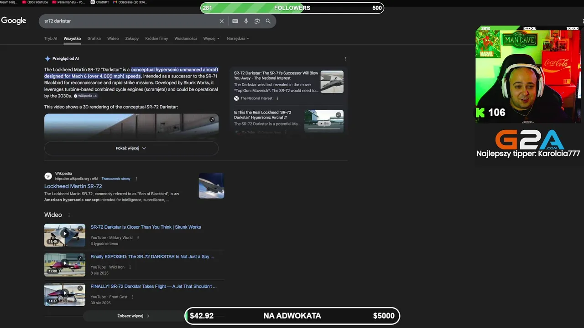Expand the 3D rendering video to fullscreen
The image size is (584, 328).
click(212, 120)
